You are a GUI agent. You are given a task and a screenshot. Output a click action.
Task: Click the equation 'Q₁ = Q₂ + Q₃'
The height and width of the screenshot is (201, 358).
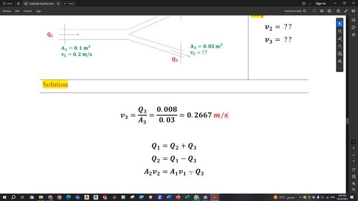(x=174, y=146)
